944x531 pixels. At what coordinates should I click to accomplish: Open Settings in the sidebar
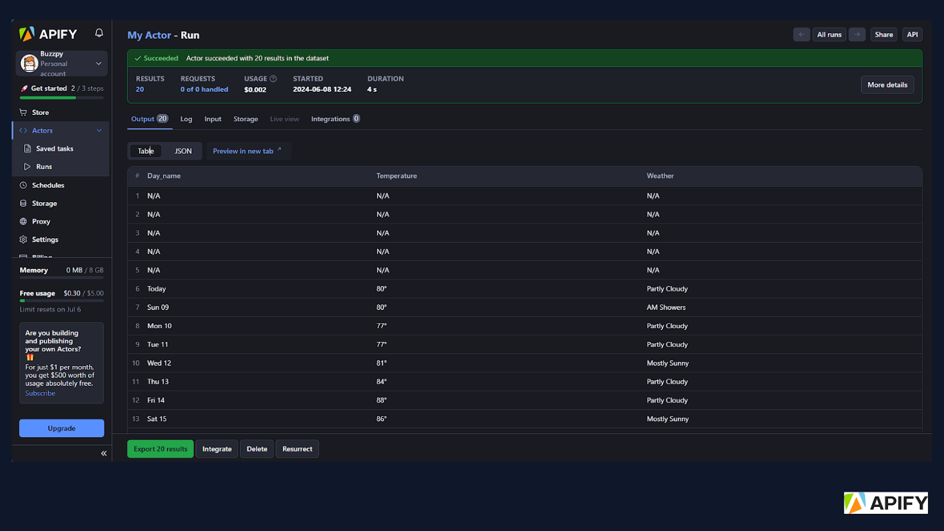pyautogui.click(x=45, y=239)
